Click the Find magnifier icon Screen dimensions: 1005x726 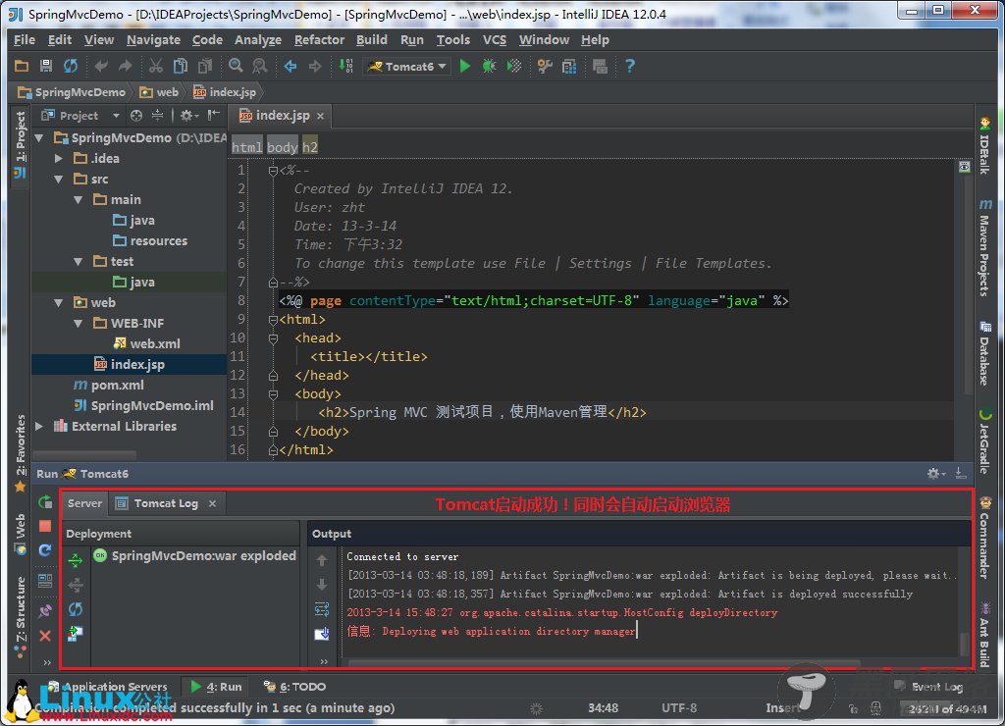pyautogui.click(x=236, y=66)
